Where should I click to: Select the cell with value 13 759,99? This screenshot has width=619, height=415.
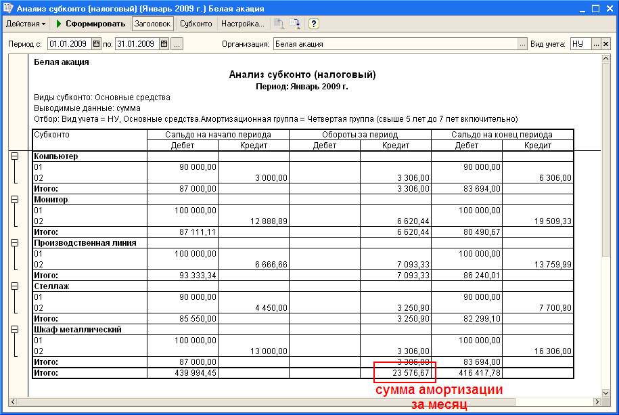tap(538, 265)
